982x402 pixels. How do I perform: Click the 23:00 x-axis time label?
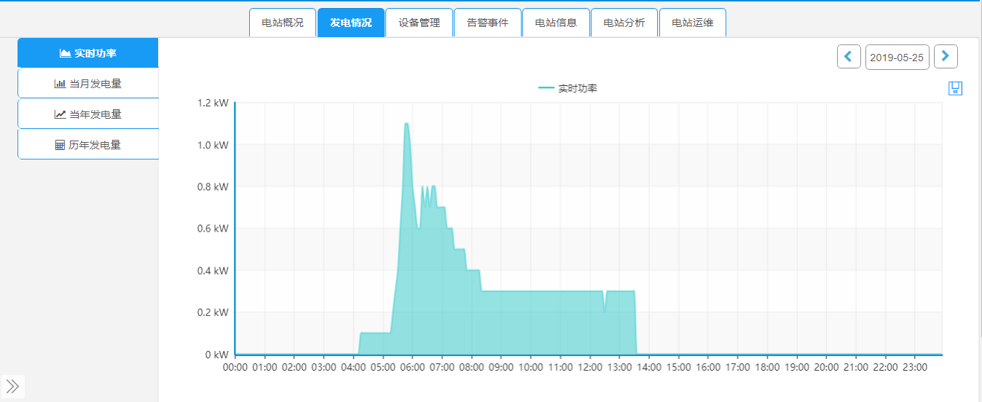coord(914,368)
